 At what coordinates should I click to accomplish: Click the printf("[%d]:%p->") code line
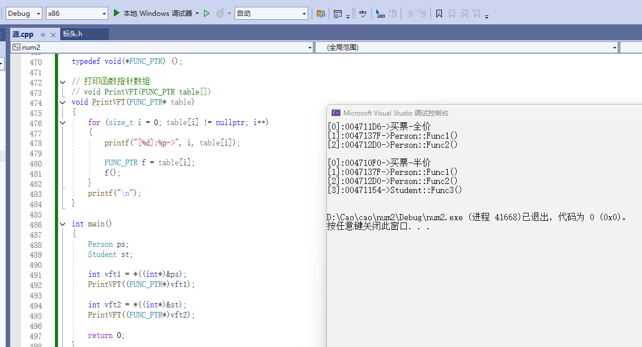click(172, 143)
